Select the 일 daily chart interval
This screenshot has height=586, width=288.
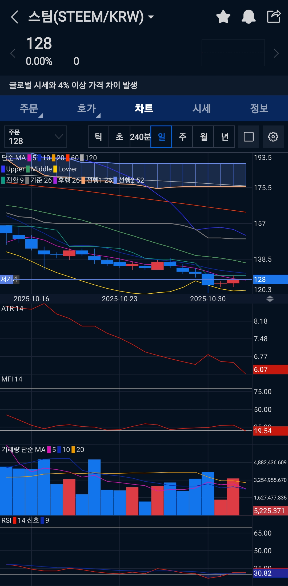pyautogui.click(x=161, y=137)
